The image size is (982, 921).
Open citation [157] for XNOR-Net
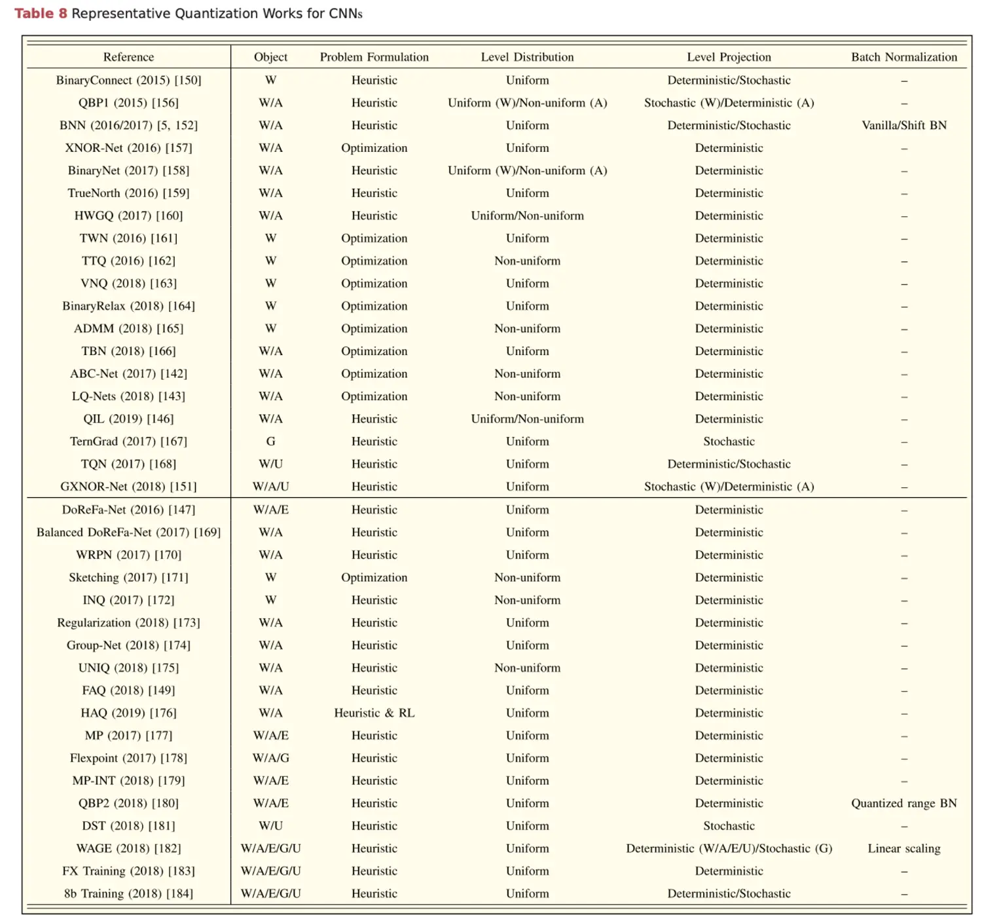pyautogui.click(x=178, y=147)
